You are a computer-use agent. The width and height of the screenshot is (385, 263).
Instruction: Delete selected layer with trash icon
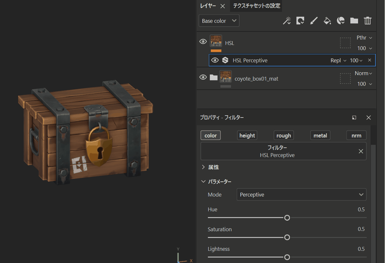(x=368, y=21)
